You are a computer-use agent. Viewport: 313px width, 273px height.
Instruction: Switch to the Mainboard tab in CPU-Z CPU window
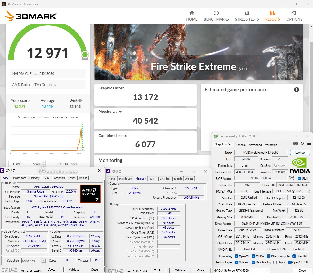(20, 178)
